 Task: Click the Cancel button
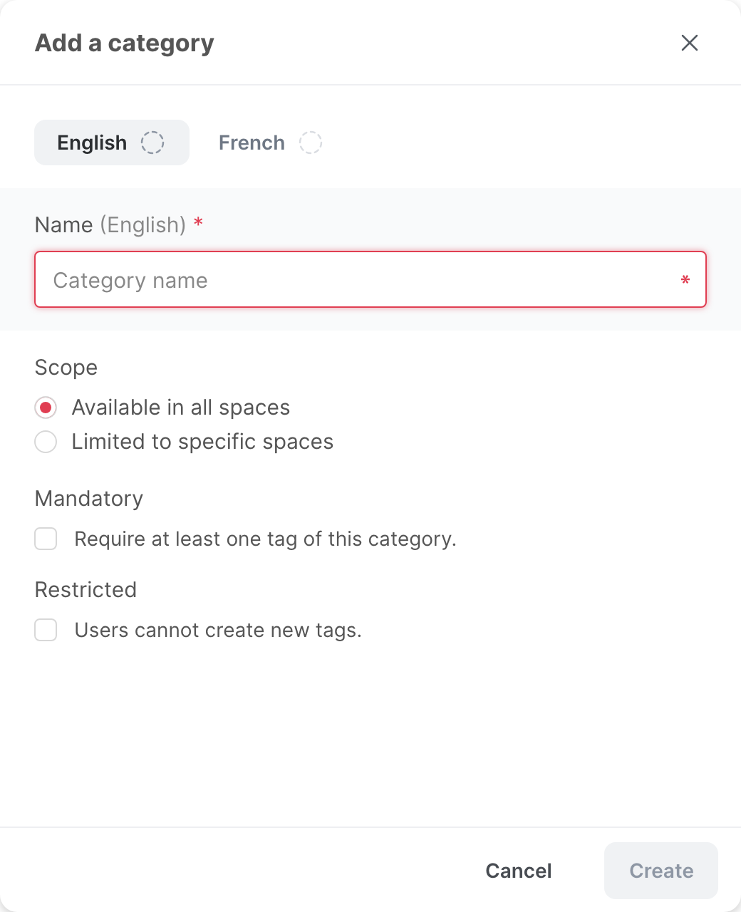(519, 871)
